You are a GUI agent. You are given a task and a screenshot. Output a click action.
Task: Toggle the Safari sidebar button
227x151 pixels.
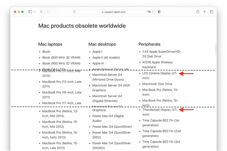[30, 12]
